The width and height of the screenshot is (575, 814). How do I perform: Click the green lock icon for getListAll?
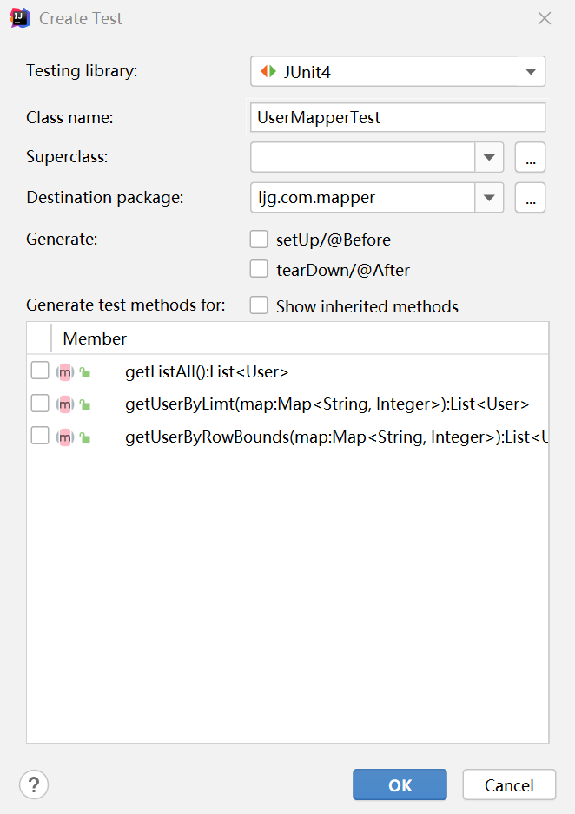pos(84,373)
